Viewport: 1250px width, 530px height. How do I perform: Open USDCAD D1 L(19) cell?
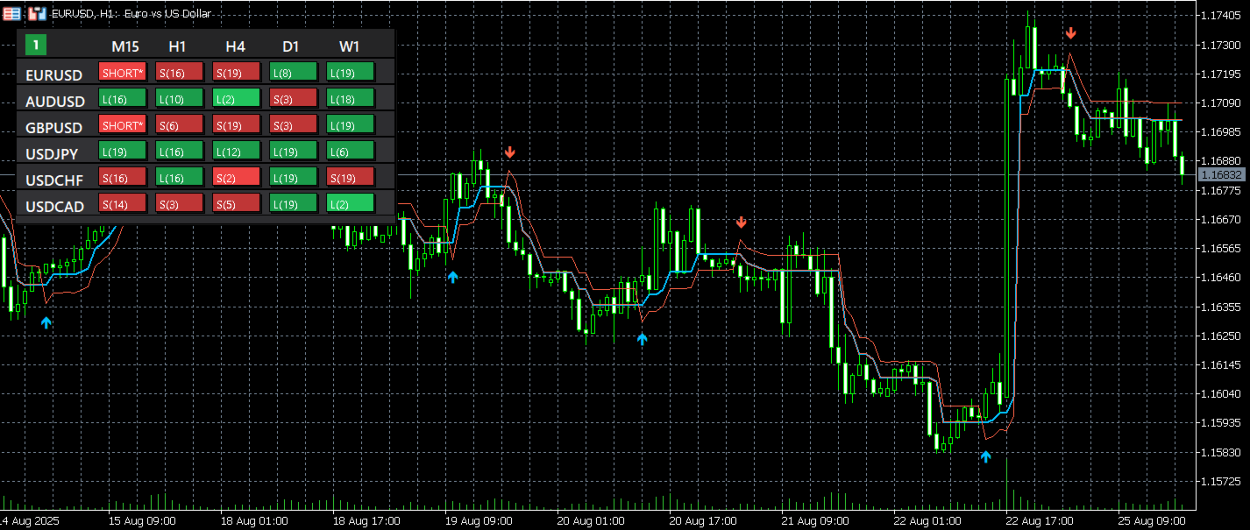click(x=294, y=204)
